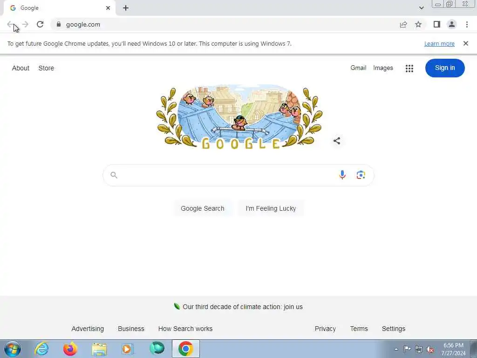The width and height of the screenshot is (477, 358).
Task: Open the Google apps grid
Action: point(409,68)
